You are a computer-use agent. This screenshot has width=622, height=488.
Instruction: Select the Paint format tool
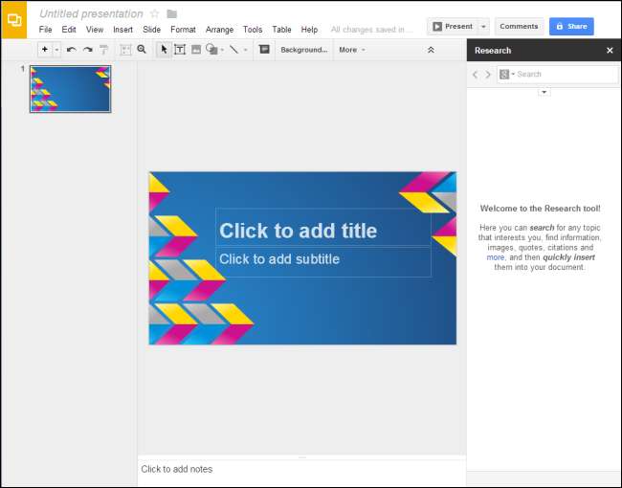pos(103,50)
